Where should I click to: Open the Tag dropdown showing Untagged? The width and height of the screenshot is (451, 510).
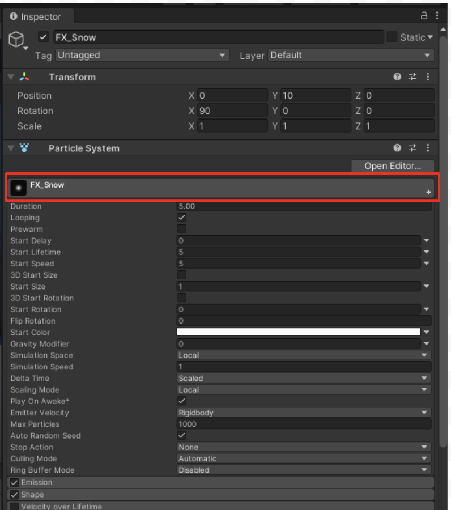click(142, 56)
